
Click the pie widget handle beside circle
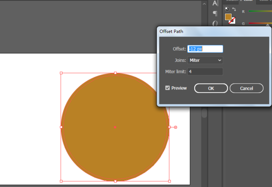tap(176, 127)
